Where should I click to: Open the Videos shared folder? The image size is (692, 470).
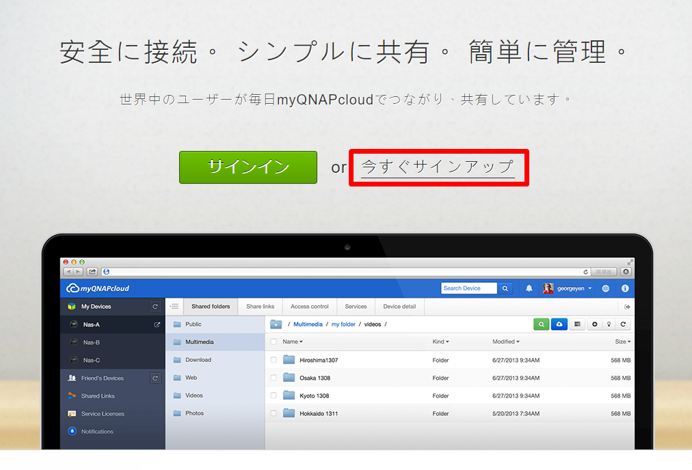[215, 396]
